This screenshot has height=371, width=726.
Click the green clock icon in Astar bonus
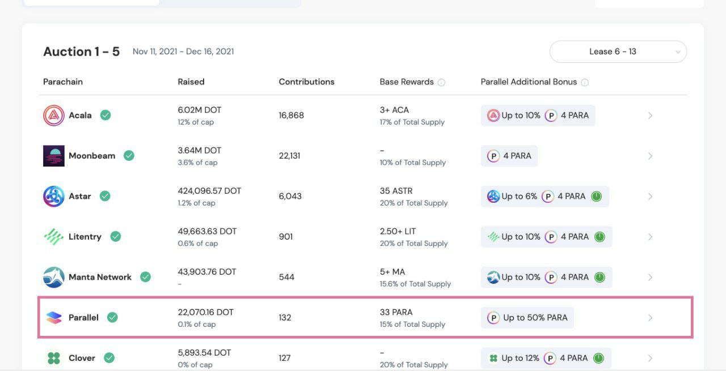(597, 197)
